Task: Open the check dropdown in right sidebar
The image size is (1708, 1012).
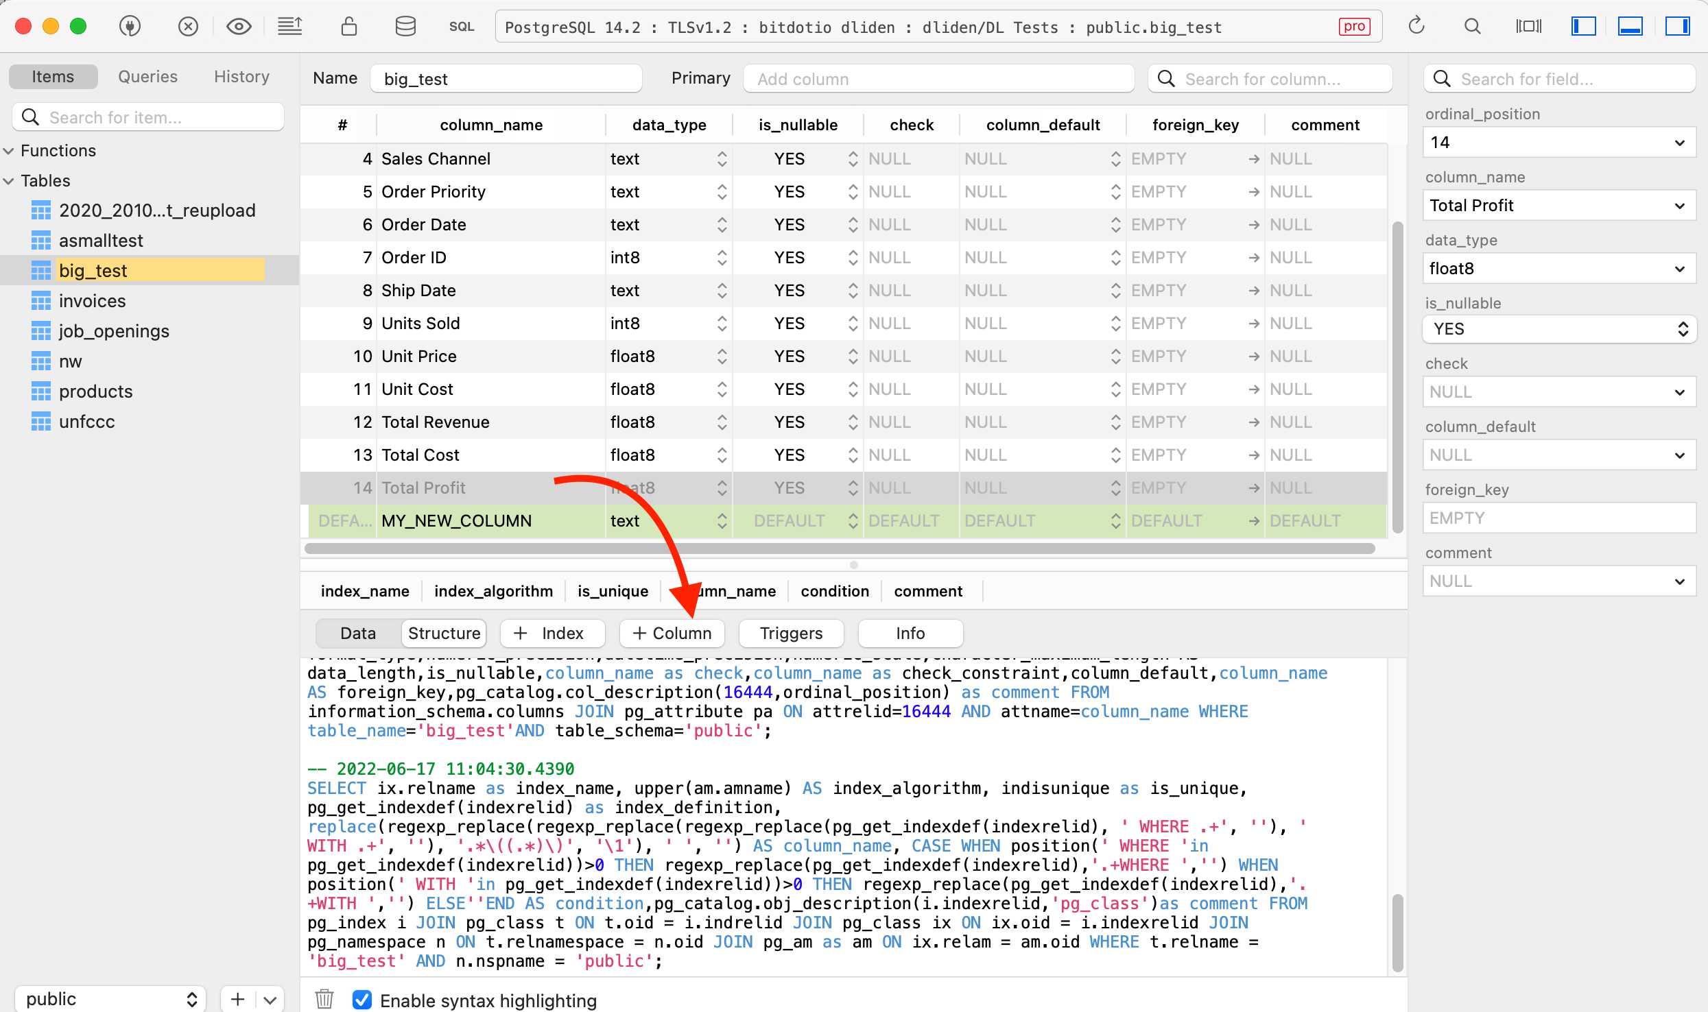Action: coord(1558,392)
